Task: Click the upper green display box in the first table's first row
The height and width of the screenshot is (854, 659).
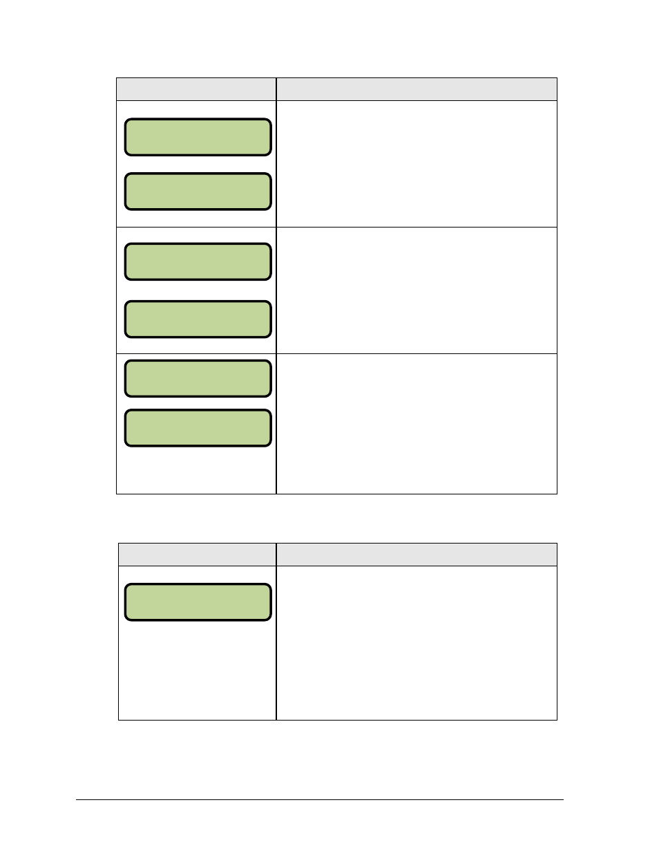Action: (x=198, y=137)
